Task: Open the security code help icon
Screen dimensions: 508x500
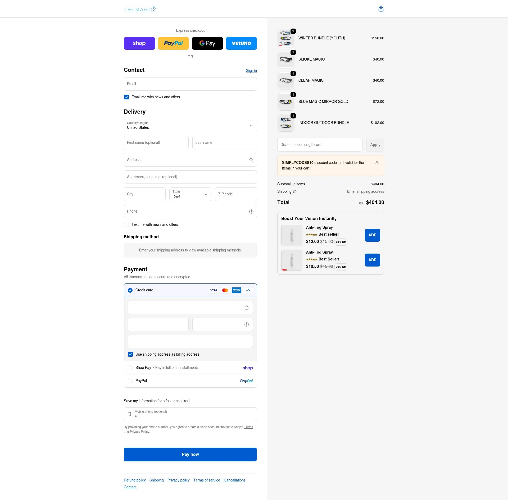Action: pyautogui.click(x=246, y=324)
